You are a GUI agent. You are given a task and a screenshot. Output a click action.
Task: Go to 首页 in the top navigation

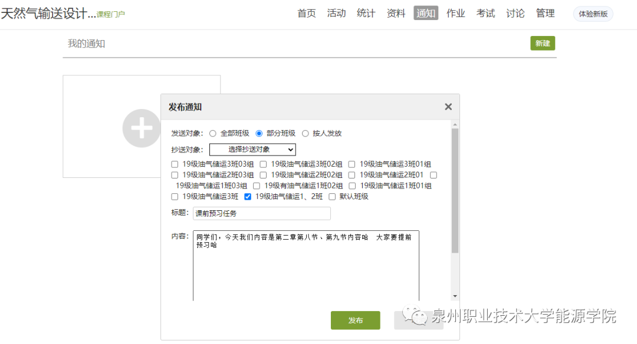click(307, 13)
